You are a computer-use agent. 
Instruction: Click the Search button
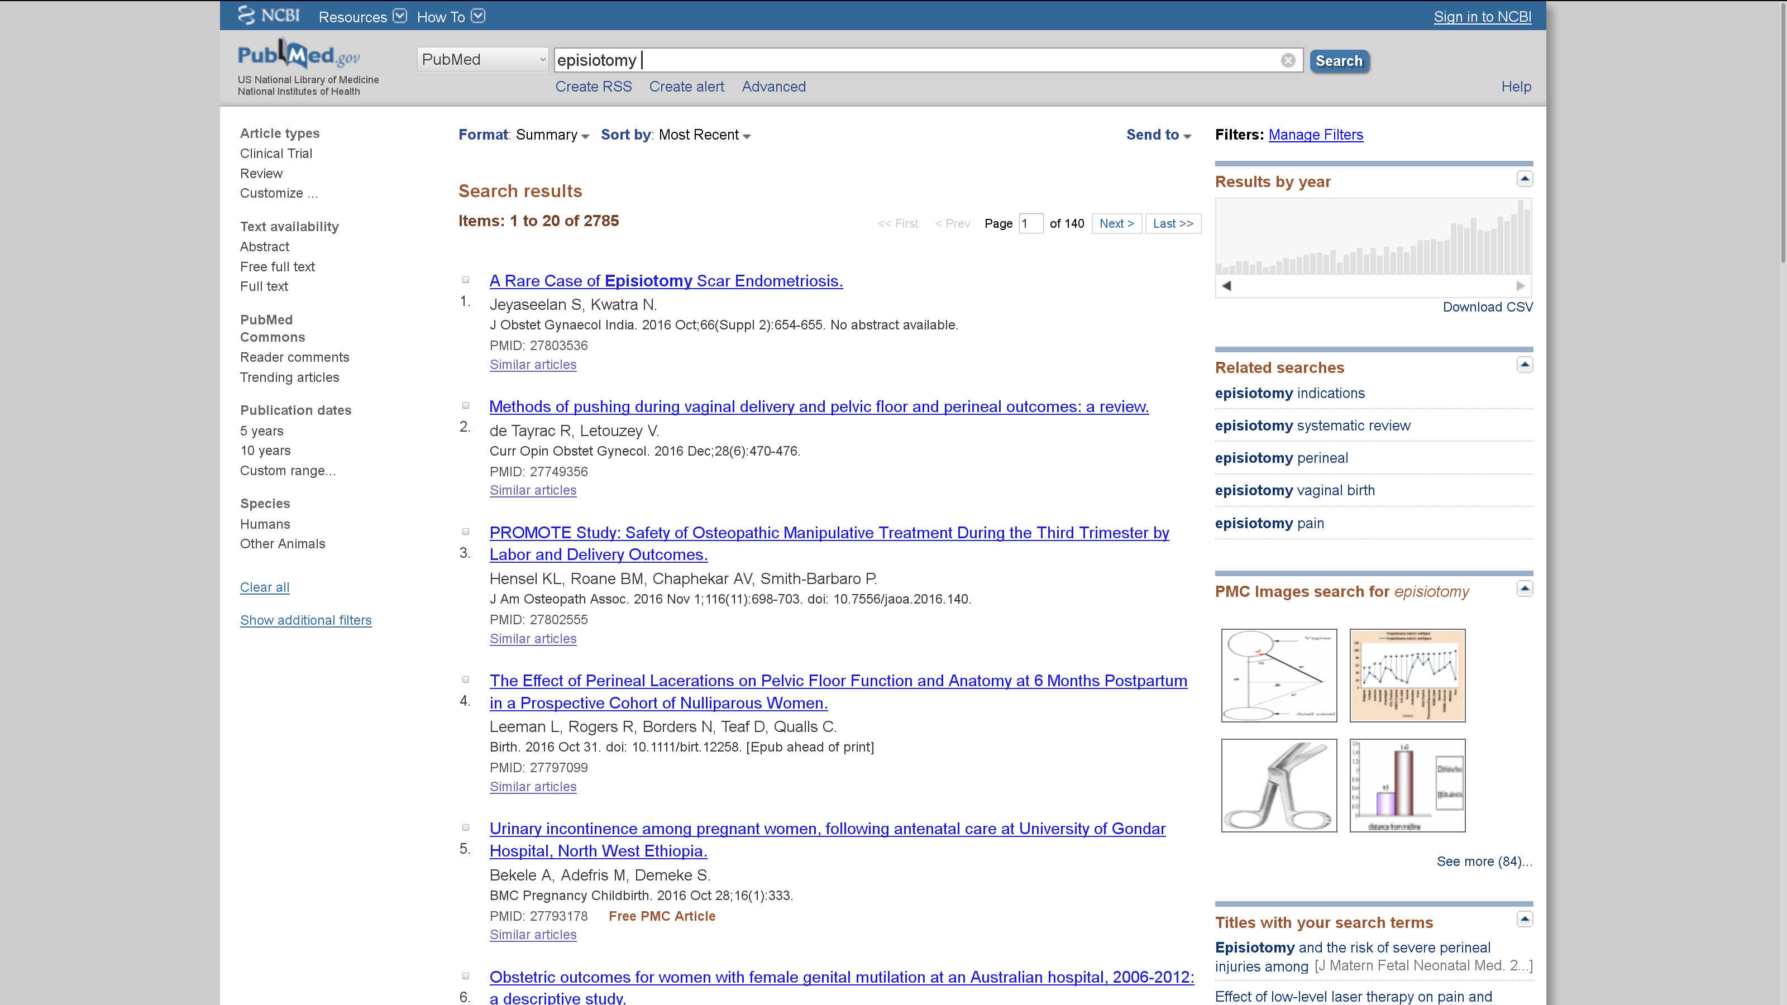point(1339,61)
